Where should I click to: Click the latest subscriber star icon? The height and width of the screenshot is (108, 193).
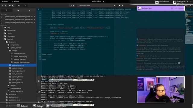pos(157,2)
